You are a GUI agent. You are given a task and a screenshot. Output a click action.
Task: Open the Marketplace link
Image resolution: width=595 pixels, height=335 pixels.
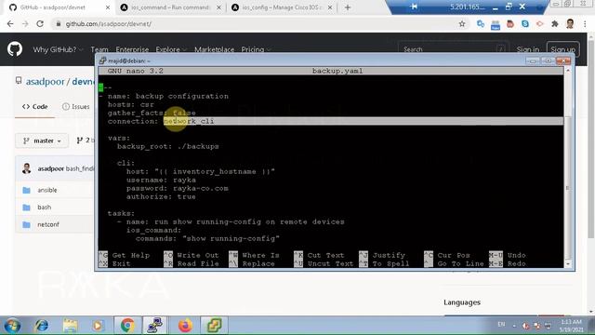tap(214, 49)
